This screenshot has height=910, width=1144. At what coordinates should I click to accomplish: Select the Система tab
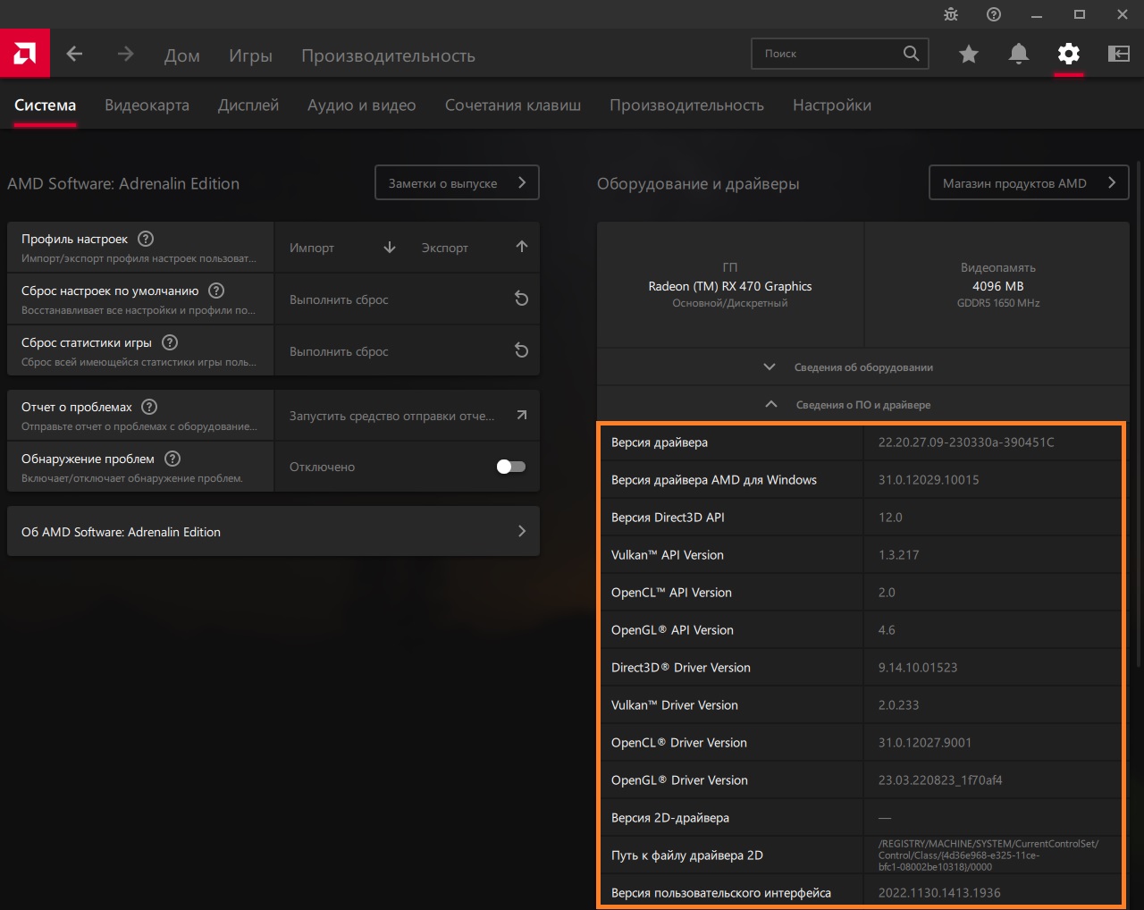pyautogui.click(x=45, y=105)
